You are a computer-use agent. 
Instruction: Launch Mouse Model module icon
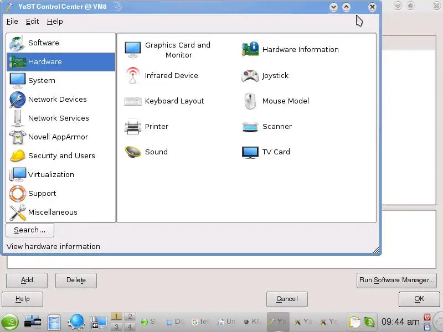coord(250,101)
